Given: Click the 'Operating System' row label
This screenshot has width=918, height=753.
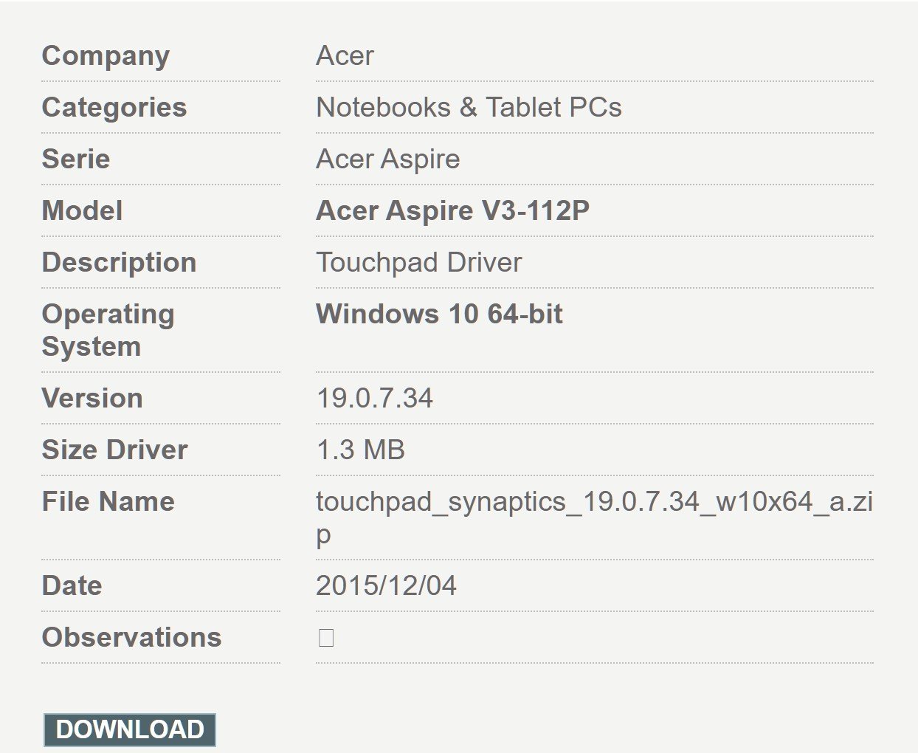Looking at the screenshot, I should click(108, 330).
